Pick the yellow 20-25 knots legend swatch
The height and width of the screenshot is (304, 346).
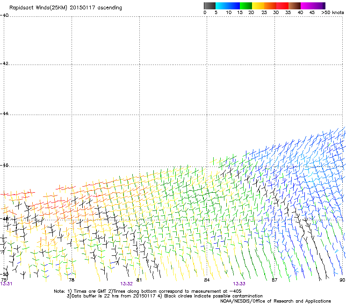pyautogui.click(x=258, y=6)
